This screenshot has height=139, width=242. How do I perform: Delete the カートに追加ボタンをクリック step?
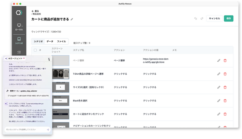point(225,114)
